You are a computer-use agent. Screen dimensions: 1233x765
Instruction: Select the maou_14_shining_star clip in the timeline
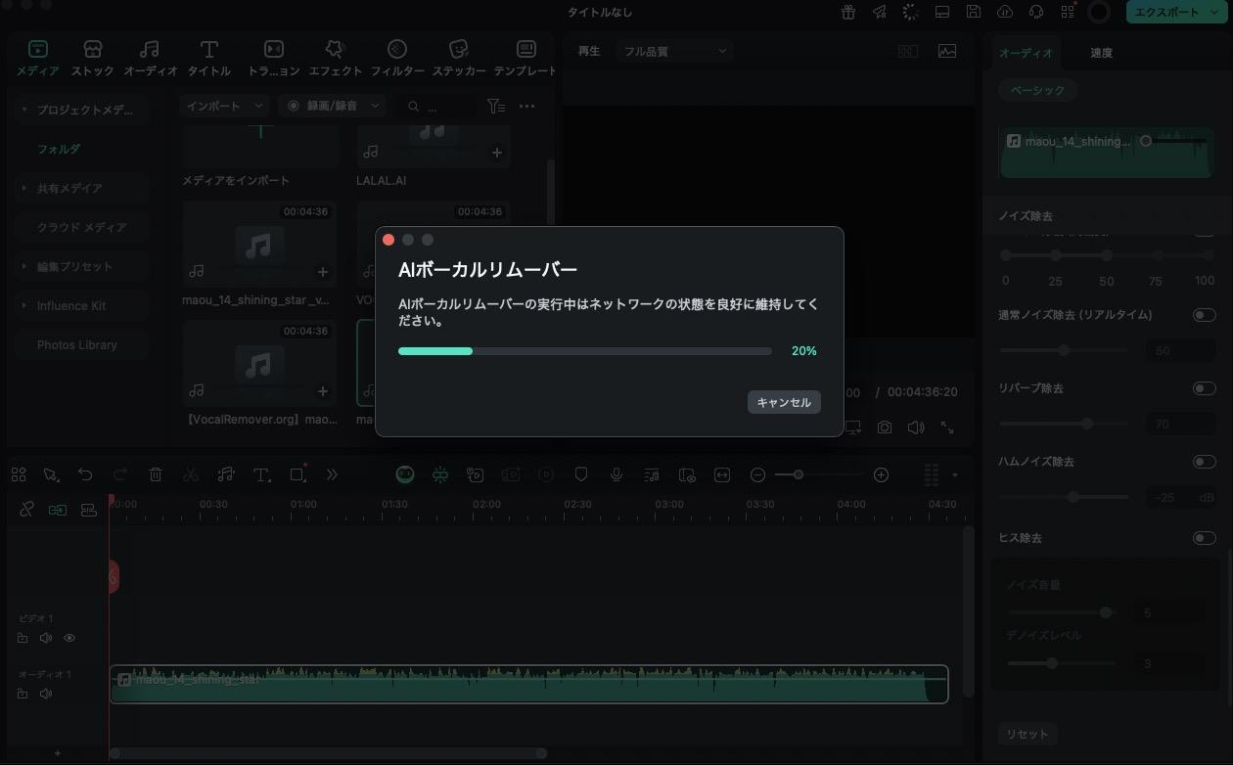tap(528, 684)
